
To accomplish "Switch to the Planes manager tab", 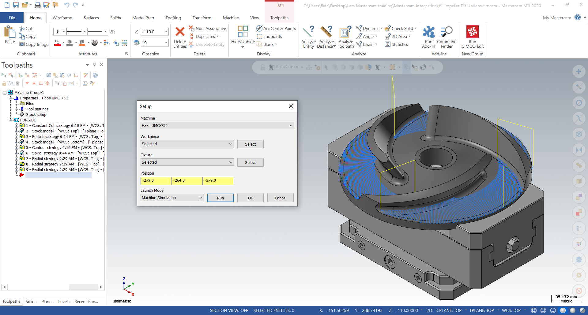I will 47,302.
